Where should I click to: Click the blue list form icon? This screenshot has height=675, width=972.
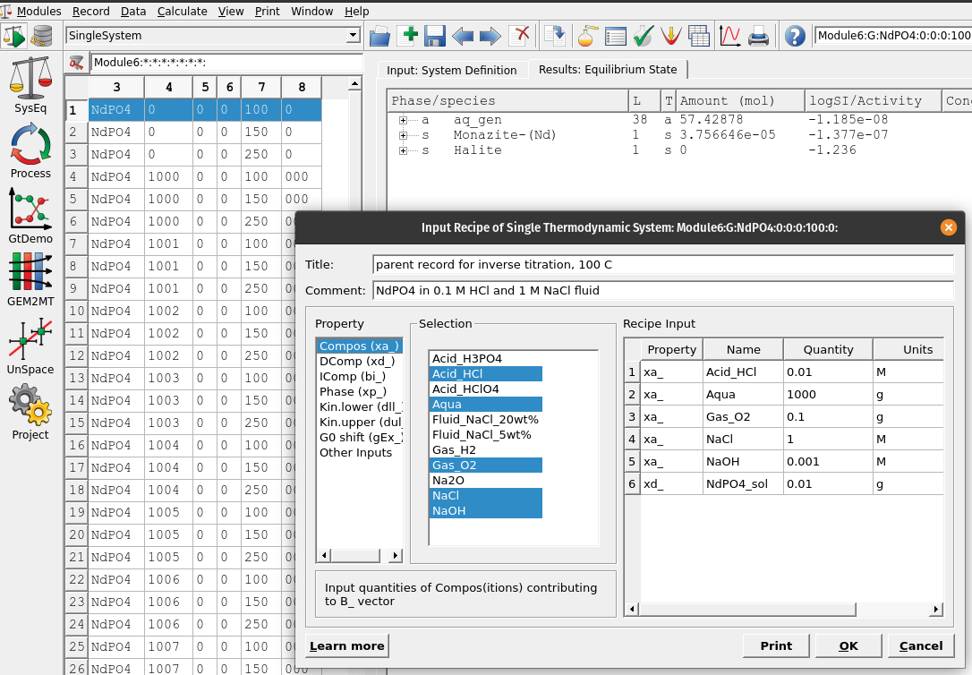click(x=615, y=36)
